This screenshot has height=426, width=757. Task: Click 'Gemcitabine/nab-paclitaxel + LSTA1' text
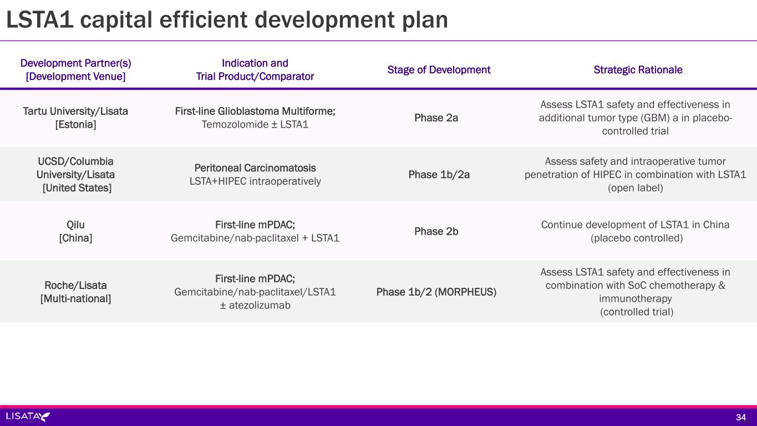[x=255, y=238]
